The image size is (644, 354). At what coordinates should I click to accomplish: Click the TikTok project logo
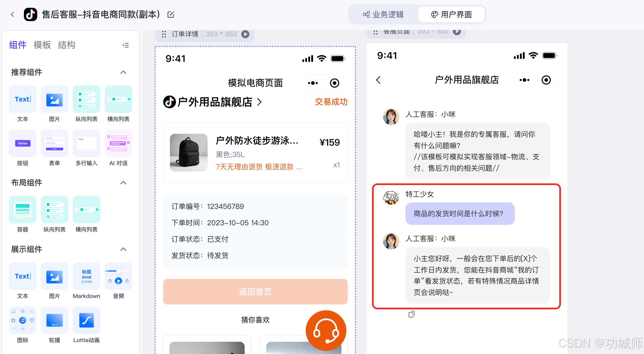click(x=31, y=14)
